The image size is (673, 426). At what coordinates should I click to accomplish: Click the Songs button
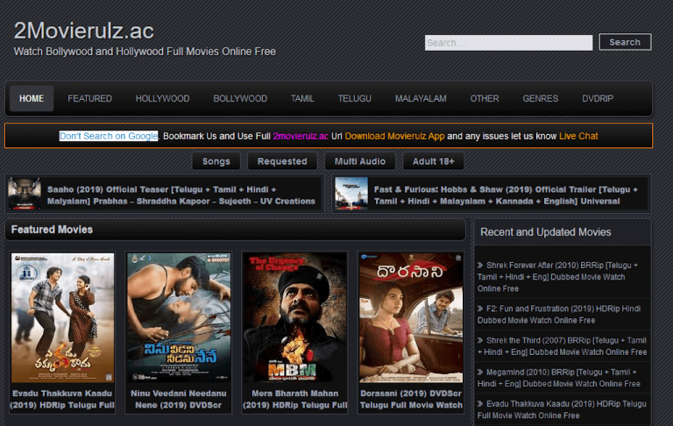click(216, 161)
